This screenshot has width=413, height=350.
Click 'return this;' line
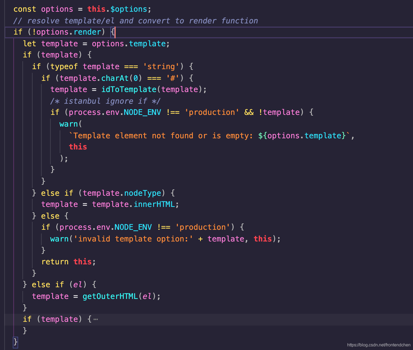coord(68,262)
